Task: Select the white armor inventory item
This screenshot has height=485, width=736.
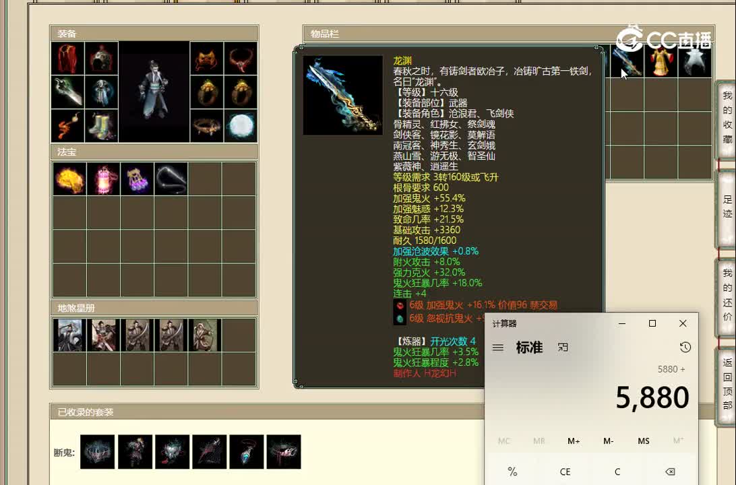Action: pos(695,61)
